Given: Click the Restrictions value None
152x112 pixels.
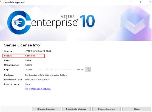Looking at the screenshot, I should click(x=28, y=84).
